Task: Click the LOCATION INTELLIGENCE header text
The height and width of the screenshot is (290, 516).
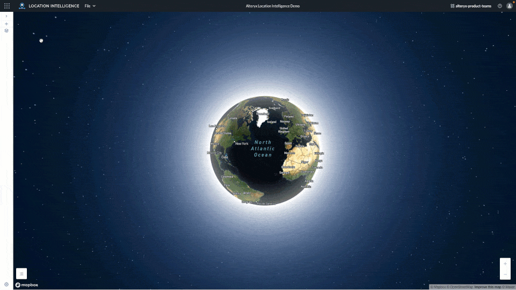Action: (54, 6)
